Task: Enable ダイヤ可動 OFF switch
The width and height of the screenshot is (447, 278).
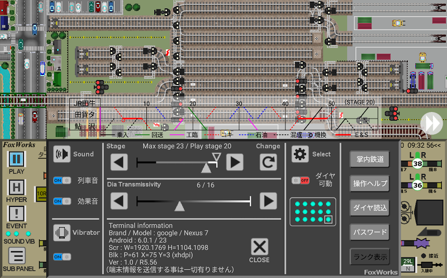Action: 301,180
